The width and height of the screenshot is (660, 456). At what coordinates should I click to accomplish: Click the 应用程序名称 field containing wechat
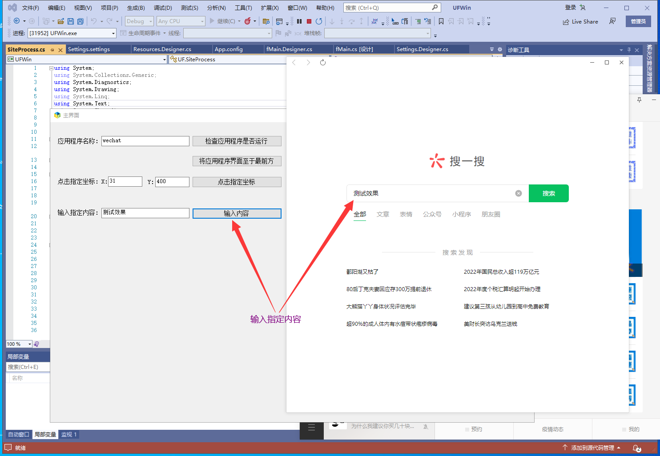[x=145, y=141]
